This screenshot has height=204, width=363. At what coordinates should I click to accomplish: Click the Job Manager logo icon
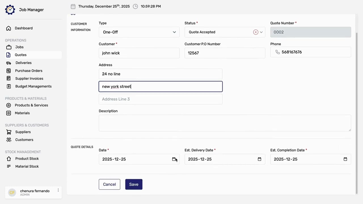pyautogui.click(x=10, y=10)
